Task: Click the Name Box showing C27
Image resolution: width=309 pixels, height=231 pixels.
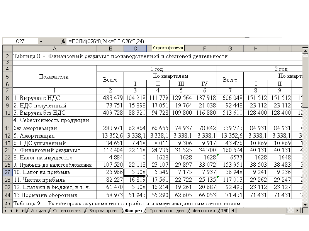Action: point(20,42)
